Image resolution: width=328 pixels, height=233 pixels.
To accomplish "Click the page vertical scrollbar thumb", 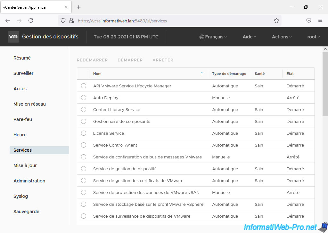I will click(x=325, y=84).
